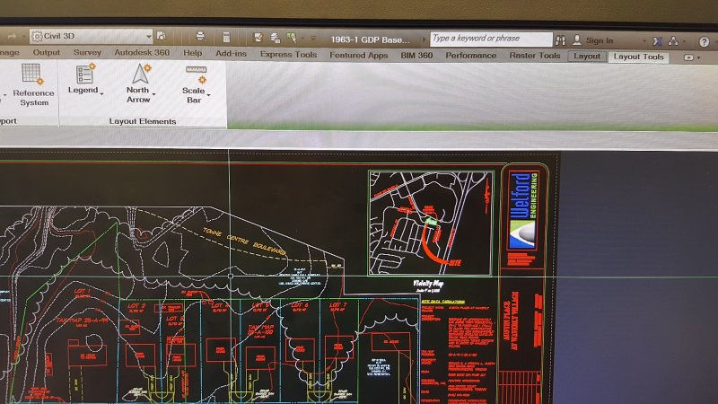
Task: Select the Layout Tools tab
Action: click(x=638, y=57)
